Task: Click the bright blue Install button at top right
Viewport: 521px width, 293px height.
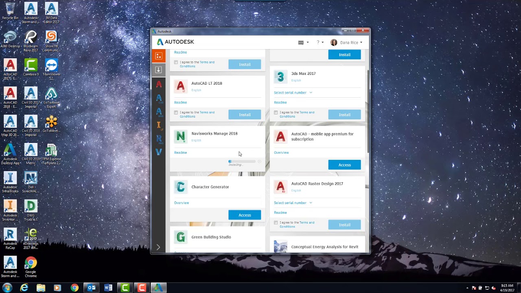Action: 344,55
